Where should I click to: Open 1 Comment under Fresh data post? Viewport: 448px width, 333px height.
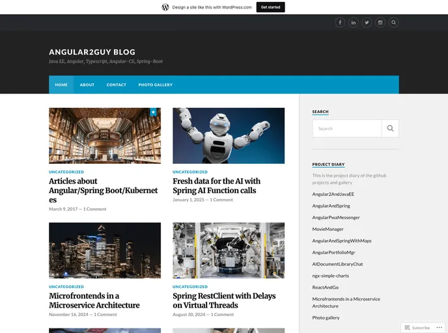tap(221, 200)
